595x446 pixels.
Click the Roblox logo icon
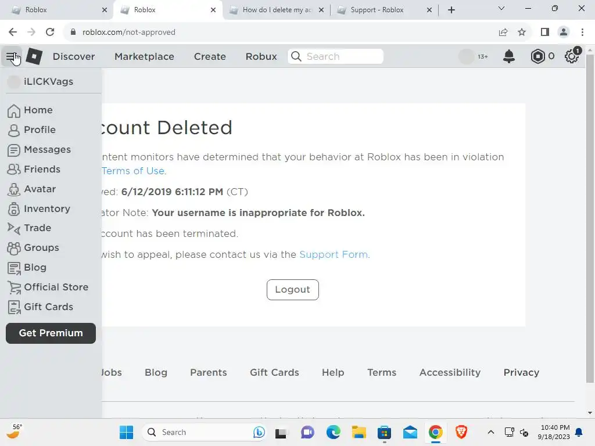34,56
